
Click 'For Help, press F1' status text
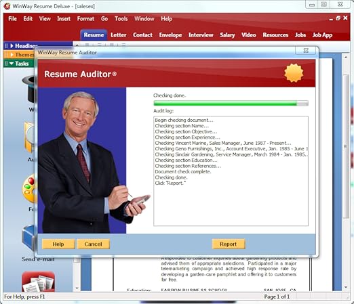click(24, 297)
